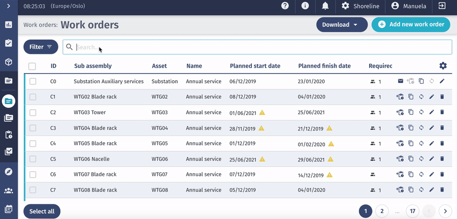Viewport: 457px width, 219px height.
Task: Open the notifications bell
Action: (325, 6)
